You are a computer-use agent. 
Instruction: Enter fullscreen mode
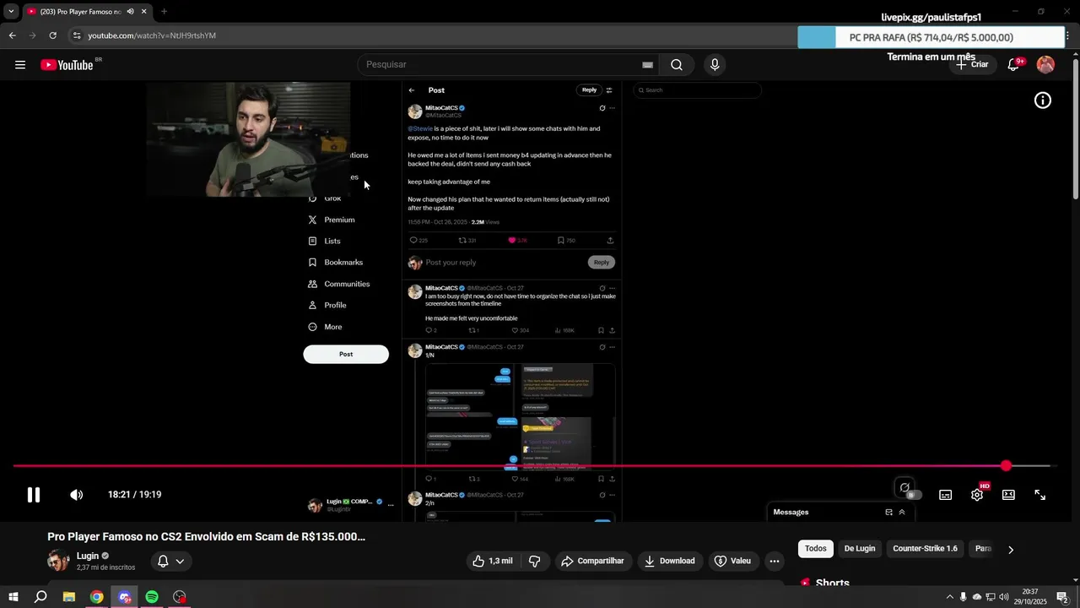(1040, 495)
